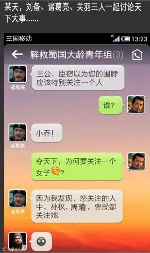
Task: Tap the message starting with 夺天下
Action: point(77,166)
